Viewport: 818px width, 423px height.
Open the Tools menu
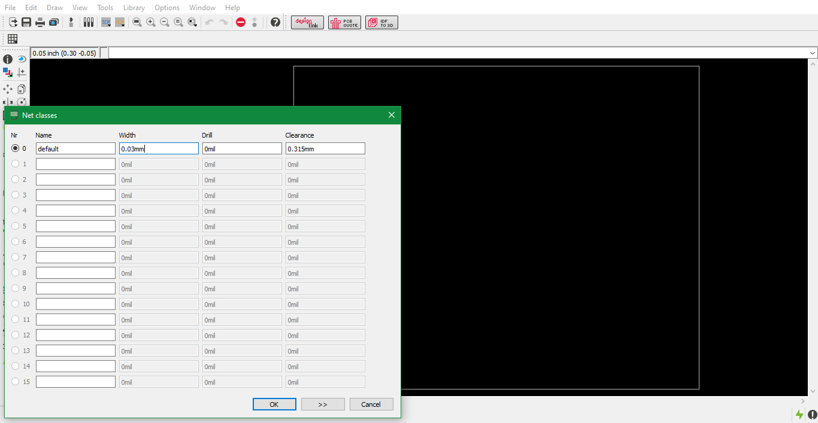click(x=105, y=8)
